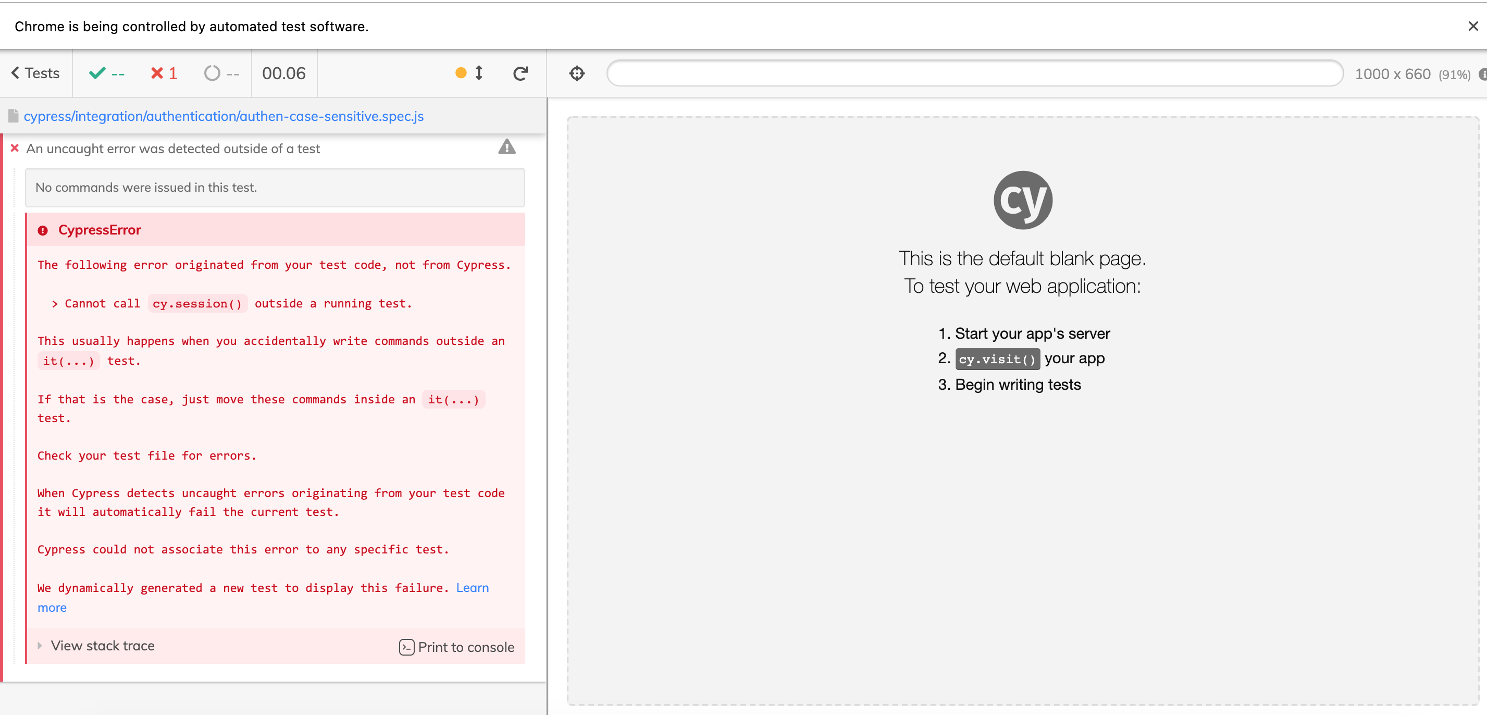Screen dimensions: 1487x715
Task: Click the warning triangle icon on the test
Action: point(507,147)
